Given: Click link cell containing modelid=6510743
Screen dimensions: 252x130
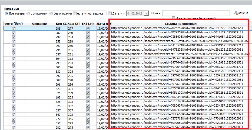Looking at the screenshot, I should click(x=181, y=101).
